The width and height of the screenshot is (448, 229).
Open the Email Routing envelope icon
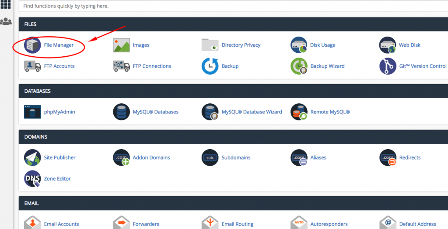pos(210,222)
